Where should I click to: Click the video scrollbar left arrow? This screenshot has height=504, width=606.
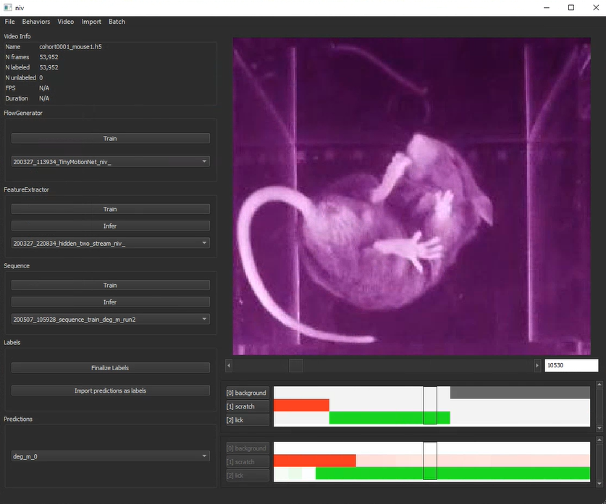(x=229, y=366)
